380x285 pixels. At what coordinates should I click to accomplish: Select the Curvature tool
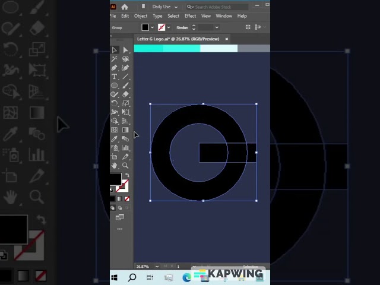pyautogui.click(x=125, y=68)
